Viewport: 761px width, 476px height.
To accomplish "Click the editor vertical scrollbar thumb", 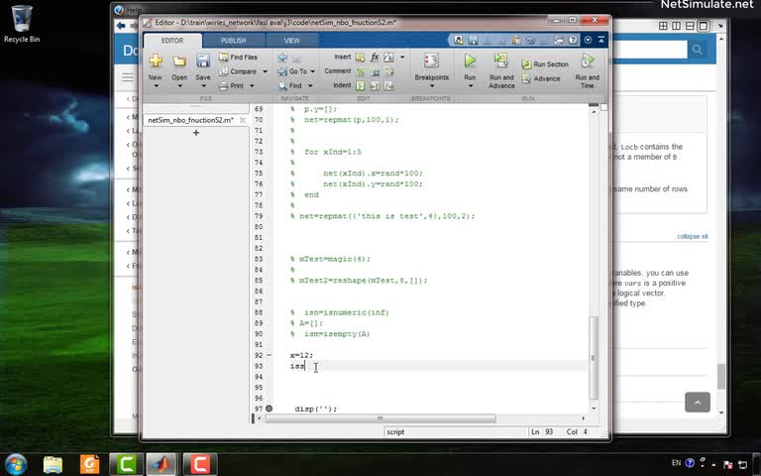I will 593,357.
